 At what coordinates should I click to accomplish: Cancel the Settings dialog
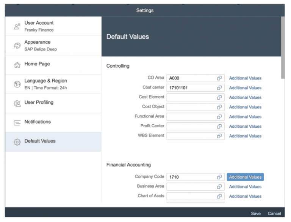point(274,213)
